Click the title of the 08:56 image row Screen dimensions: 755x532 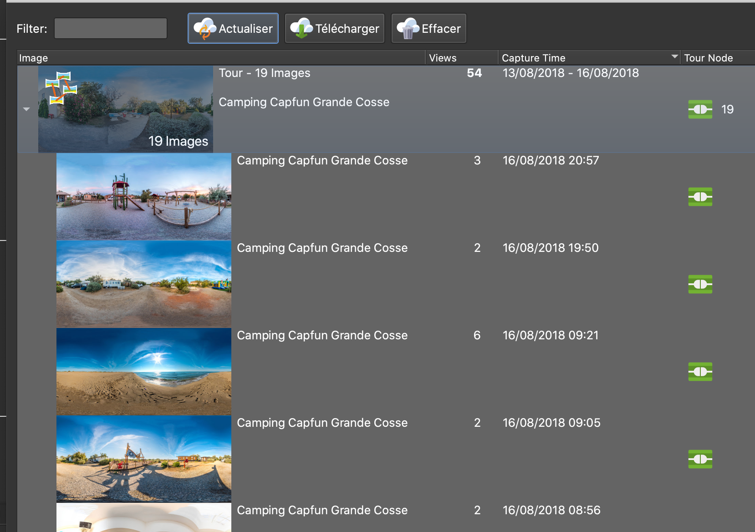tap(322, 510)
